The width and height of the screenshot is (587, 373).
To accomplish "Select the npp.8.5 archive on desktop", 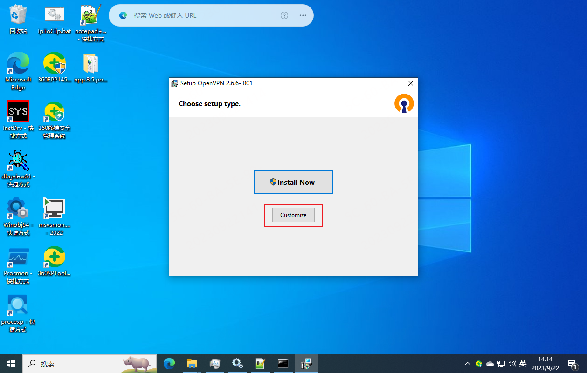I will tap(91, 68).
